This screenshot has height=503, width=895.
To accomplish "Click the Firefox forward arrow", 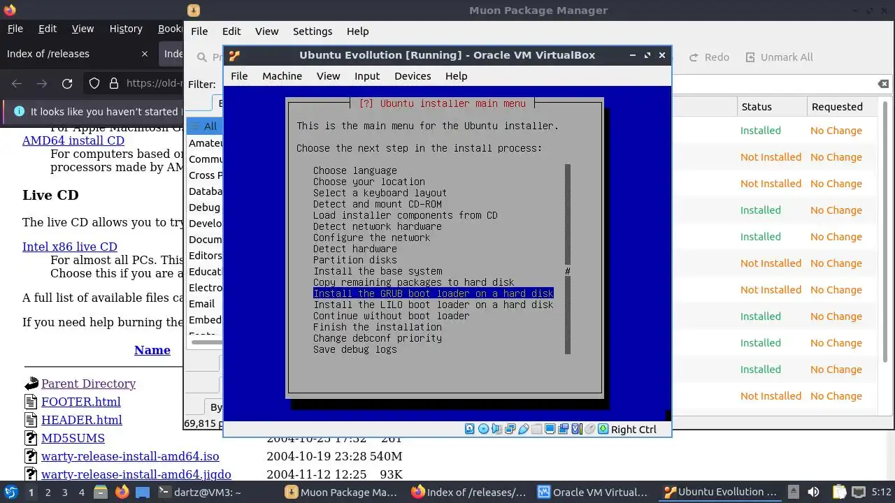I will 42,84.
